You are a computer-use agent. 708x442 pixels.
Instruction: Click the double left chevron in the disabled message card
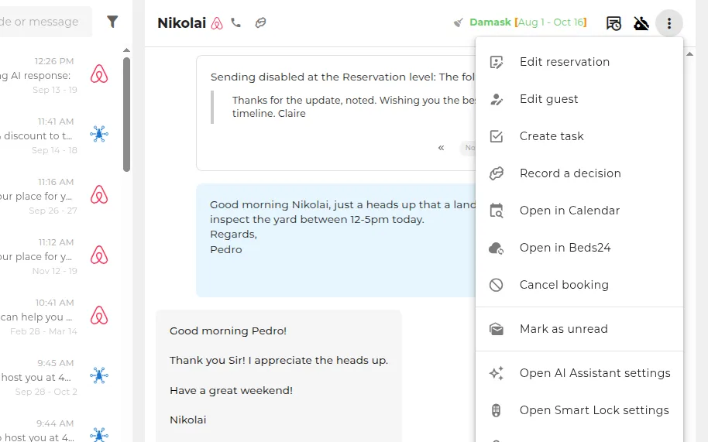click(x=442, y=148)
